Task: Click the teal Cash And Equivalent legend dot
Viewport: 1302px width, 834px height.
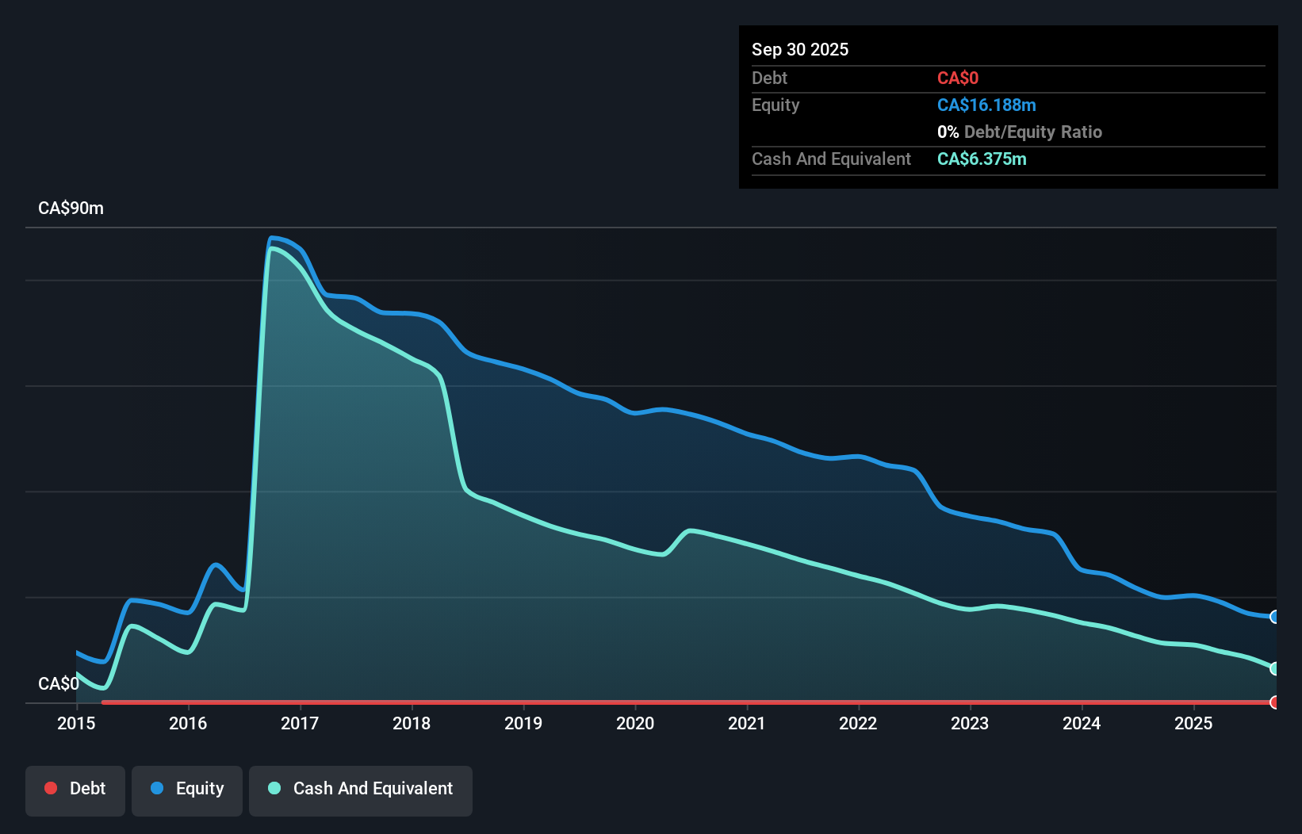Action: click(x=274, y=788)
